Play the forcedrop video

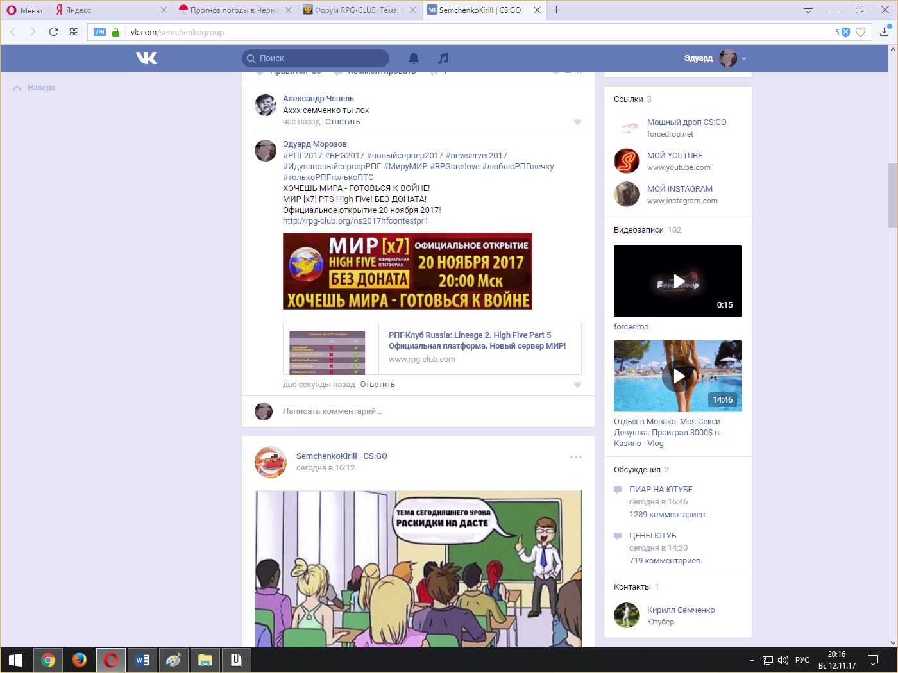point(678,281)
